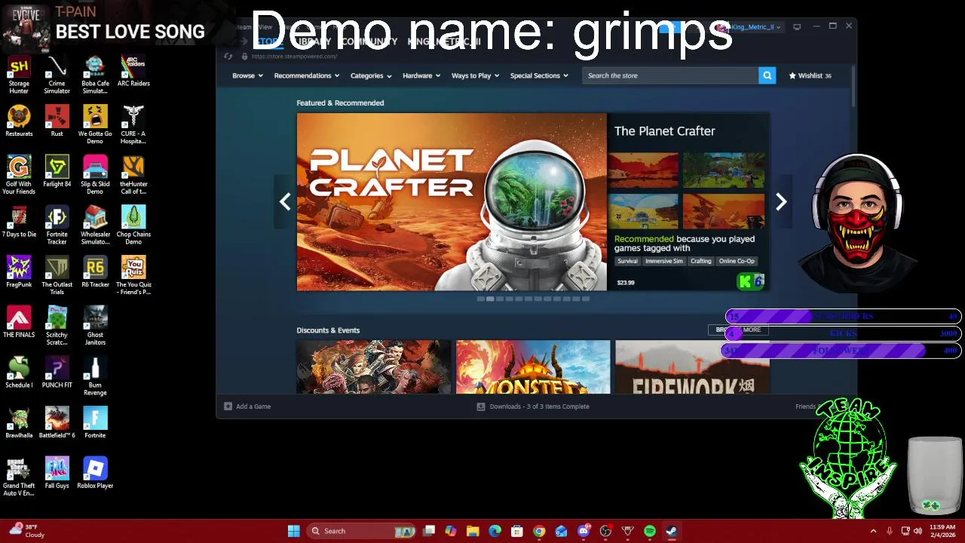Click the Survival tag
This screenshot has height=543, width=965.
point(627,261)
